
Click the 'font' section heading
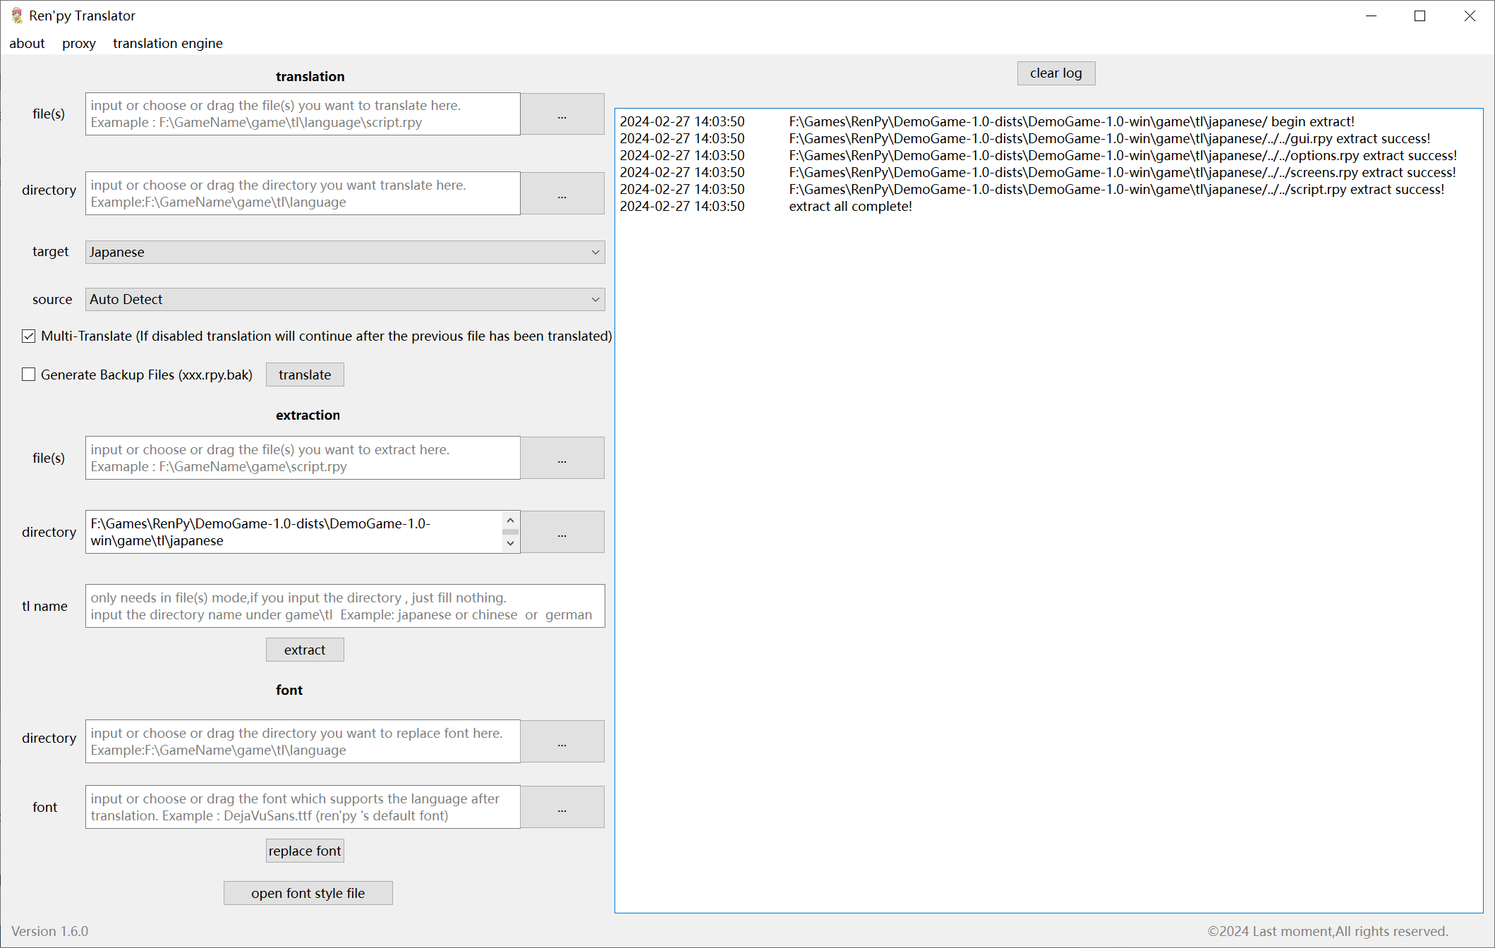click(289, 690)
